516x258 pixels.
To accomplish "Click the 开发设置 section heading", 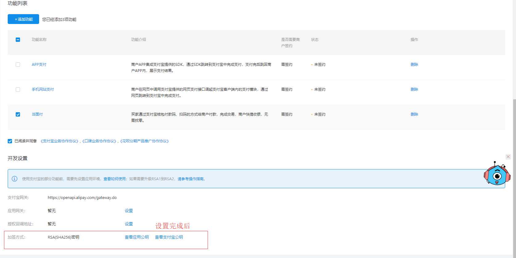I will click(x=18, y=158).
